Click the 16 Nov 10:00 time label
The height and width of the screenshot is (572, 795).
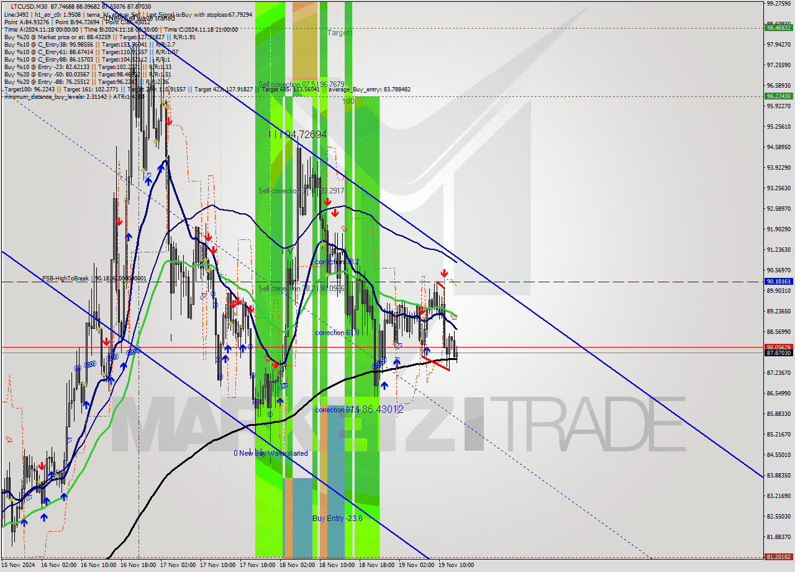tap(98, 565)
